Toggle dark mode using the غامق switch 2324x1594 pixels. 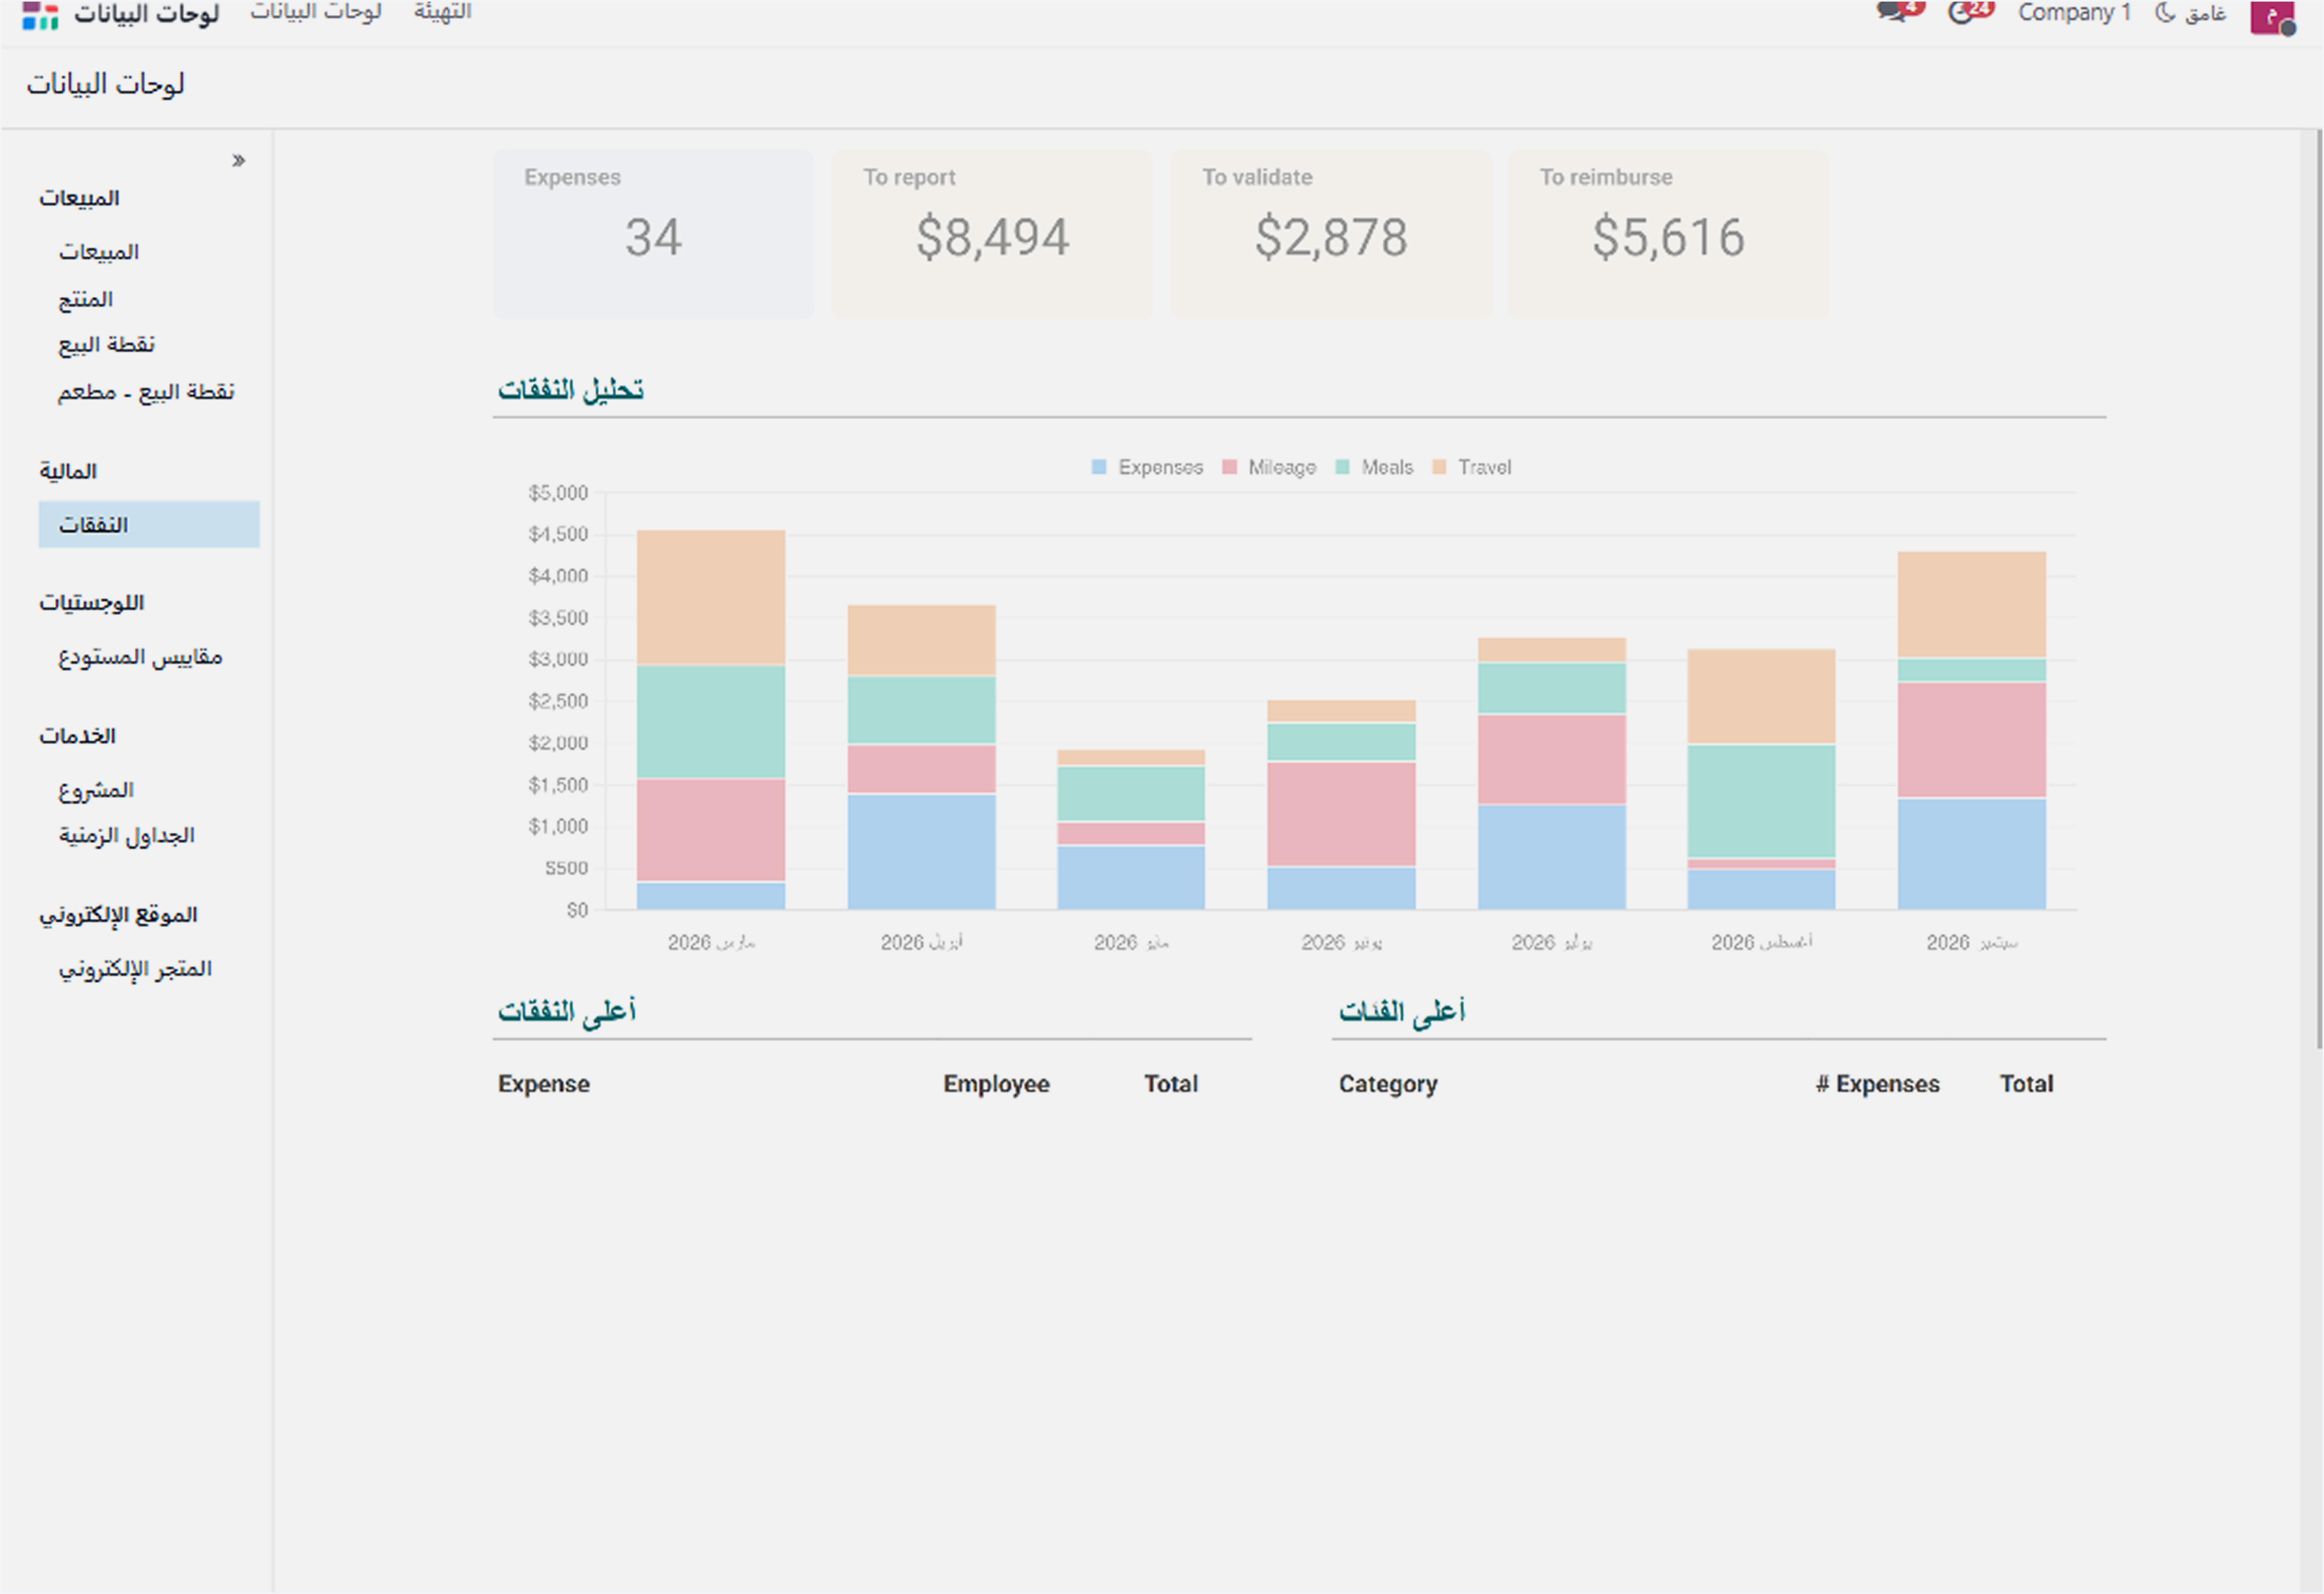click(x=2190, y=13)
